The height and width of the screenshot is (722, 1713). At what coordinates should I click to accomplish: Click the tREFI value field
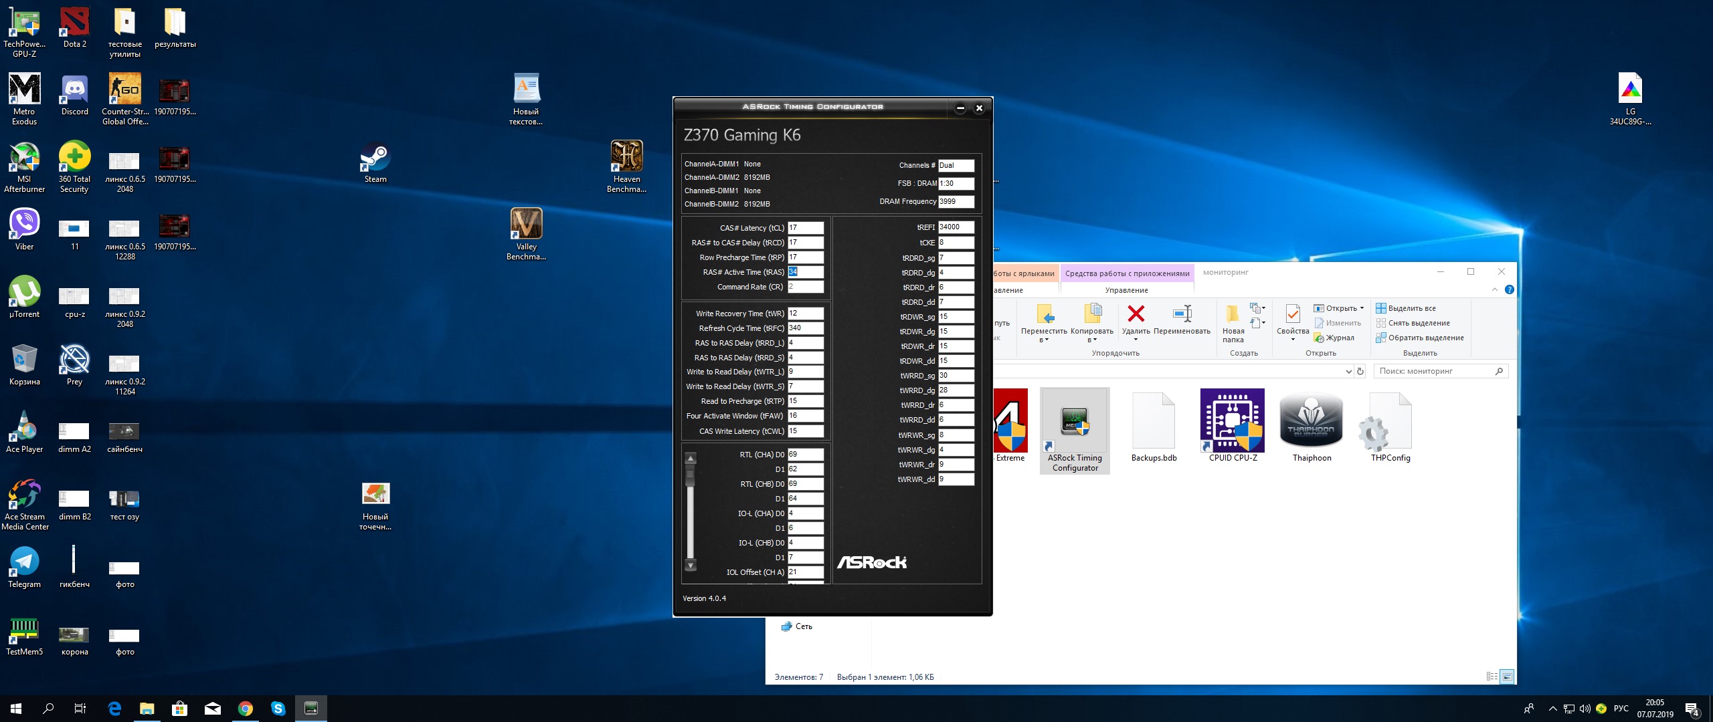pos(956,227)
